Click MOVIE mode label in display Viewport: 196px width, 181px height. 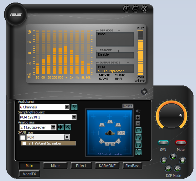(105, 75)
